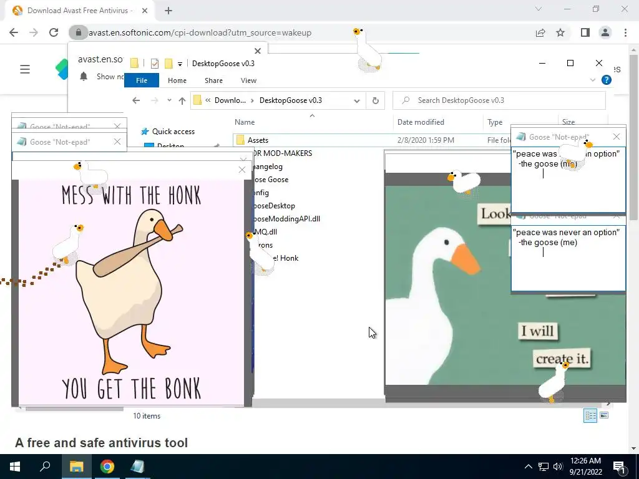The height and width of the screenshot is (479, 639).
Task: Open Goose Notepad taskbar icon
Action: (x=137, y=467)
